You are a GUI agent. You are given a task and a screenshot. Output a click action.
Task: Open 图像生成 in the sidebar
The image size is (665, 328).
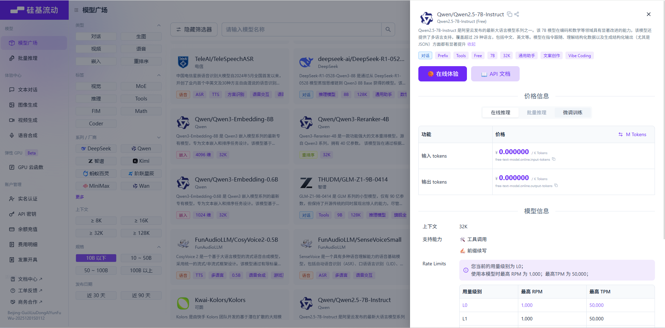[x=34, y=105]
